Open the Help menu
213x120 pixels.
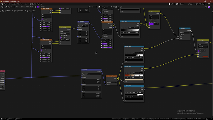click(25, 4)
